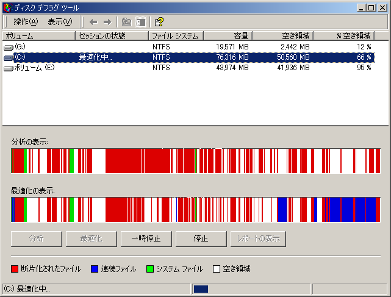Select the (C:) drive icon
The image size is (391, 297).
pos(9,57)
